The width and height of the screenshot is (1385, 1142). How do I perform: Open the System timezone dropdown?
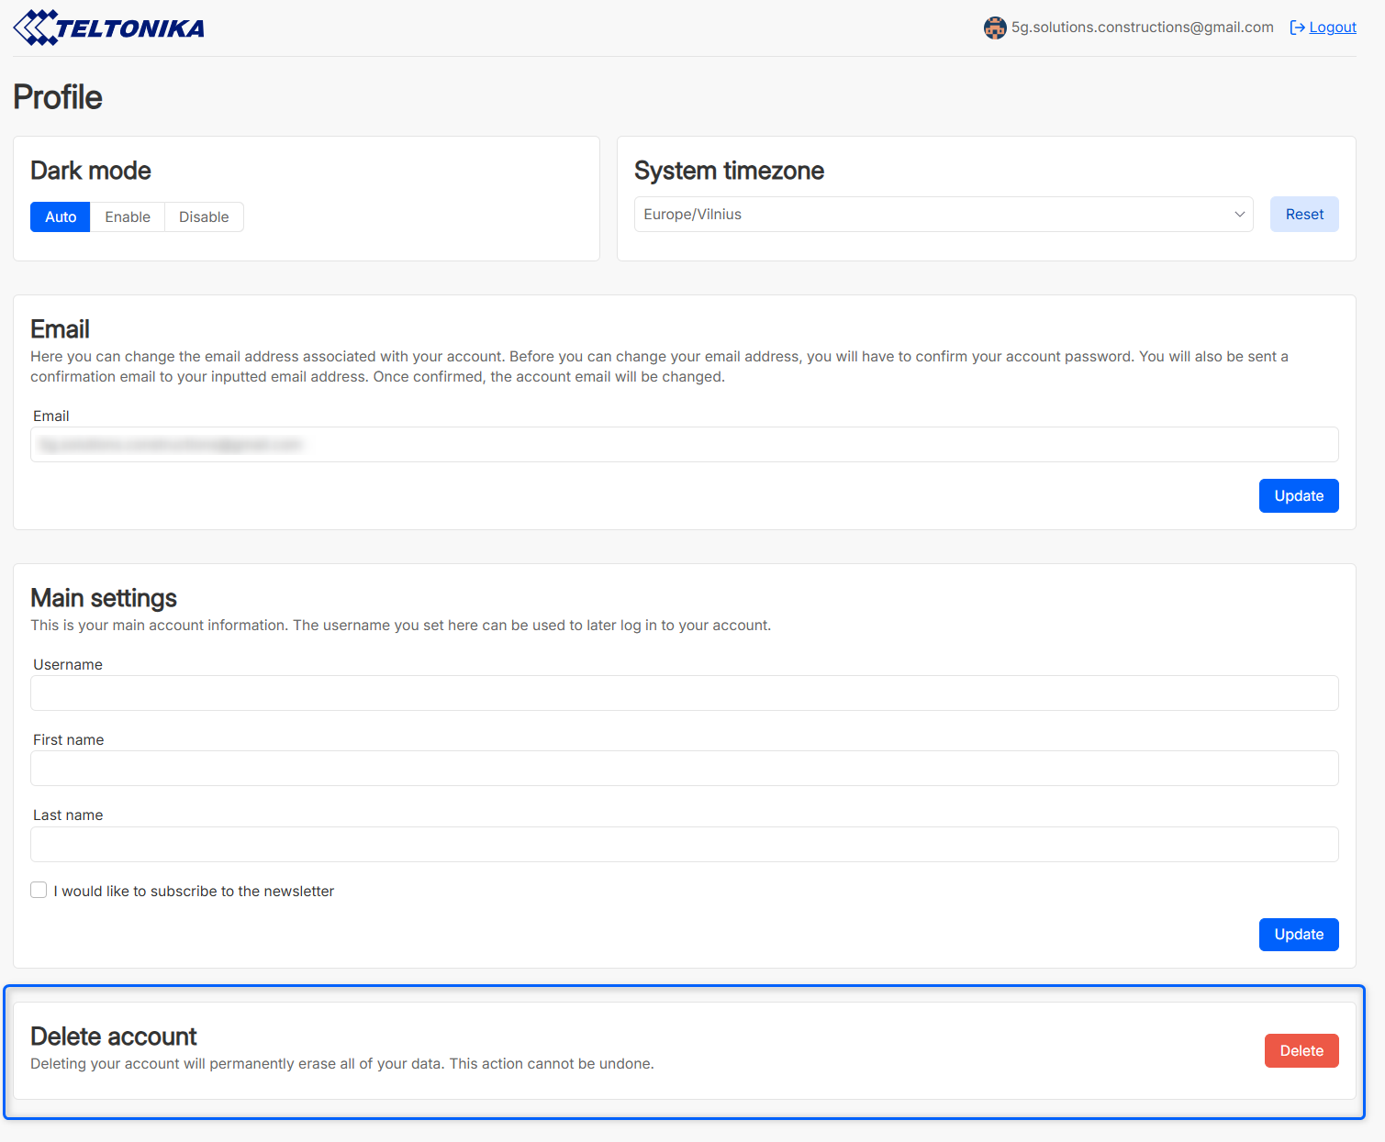coord(943,215)
